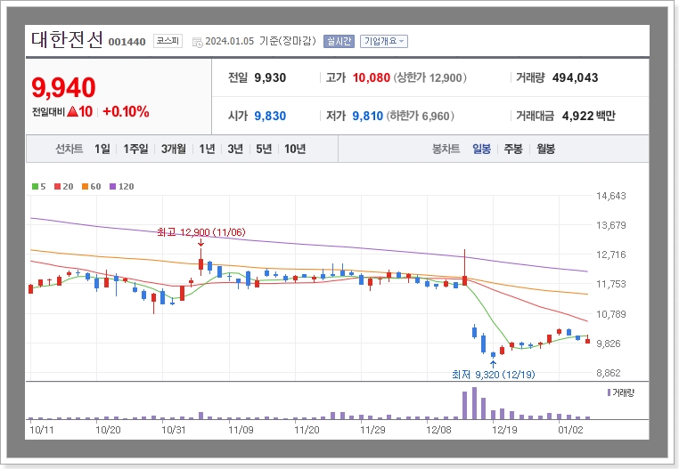Screen dimensions: 679x469
Task: Click the 하한가 6,960 text
Action: click(x=421, y=116)
